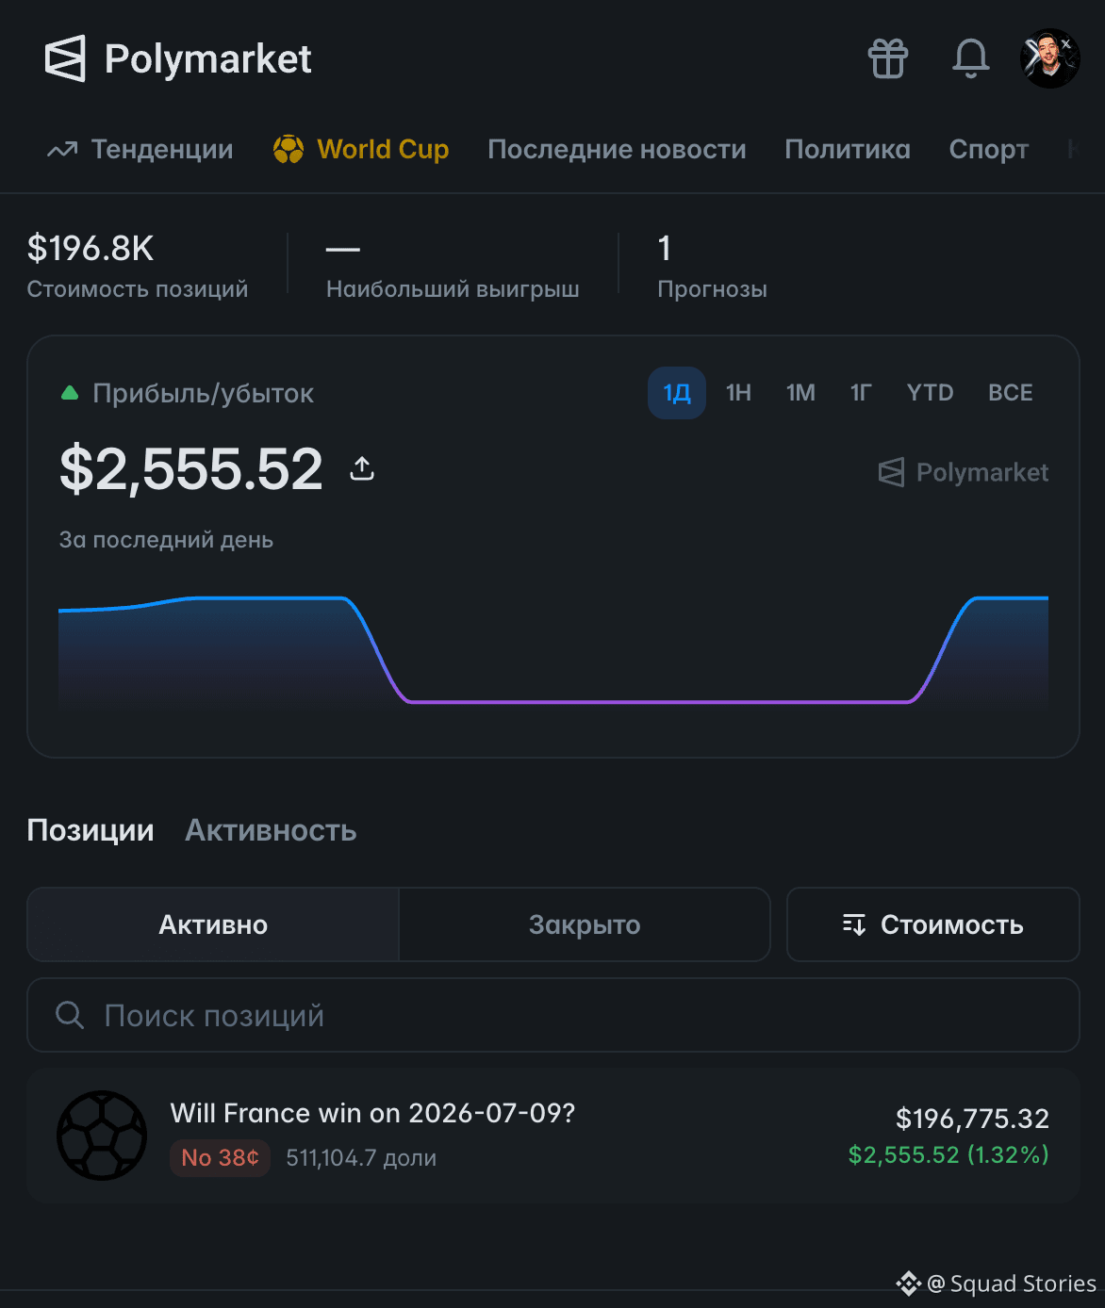This screenshot has height=1308, width=1105.
Task: Switch to Позиции section
Action: click(x=91, y=830)
